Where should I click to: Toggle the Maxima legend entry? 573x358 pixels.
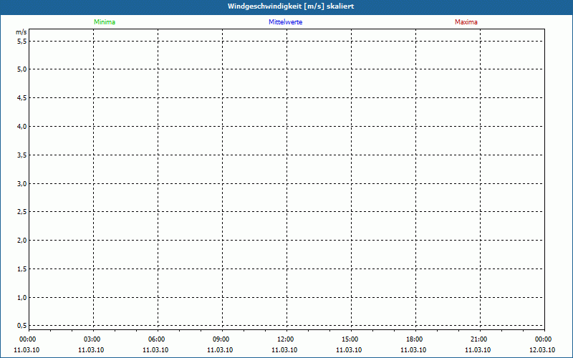click(466, 22)
